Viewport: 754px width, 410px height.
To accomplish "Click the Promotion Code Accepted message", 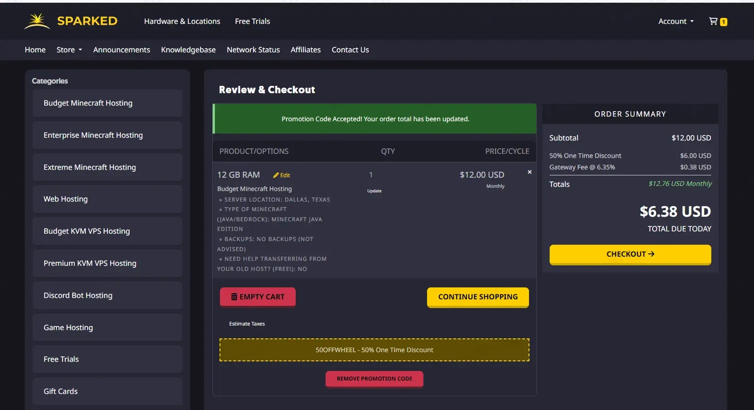I will click(x=375, y=119).
